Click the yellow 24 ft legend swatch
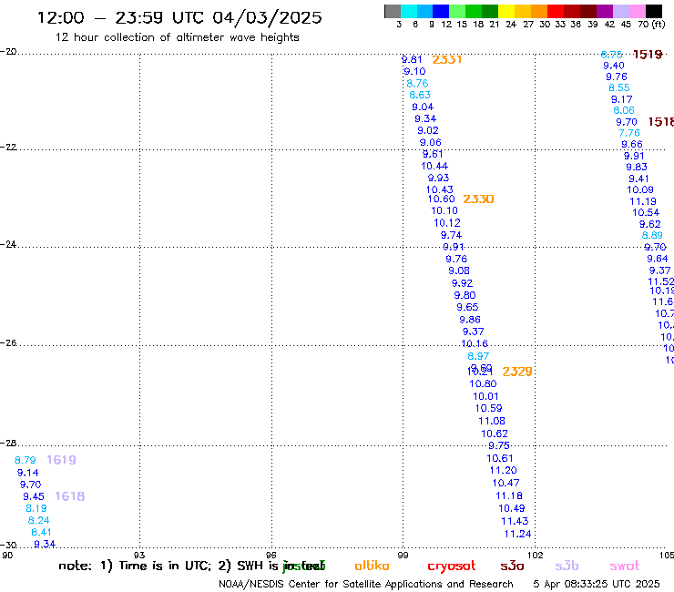This screenshot has width=674, height=592. click(505, 11)
